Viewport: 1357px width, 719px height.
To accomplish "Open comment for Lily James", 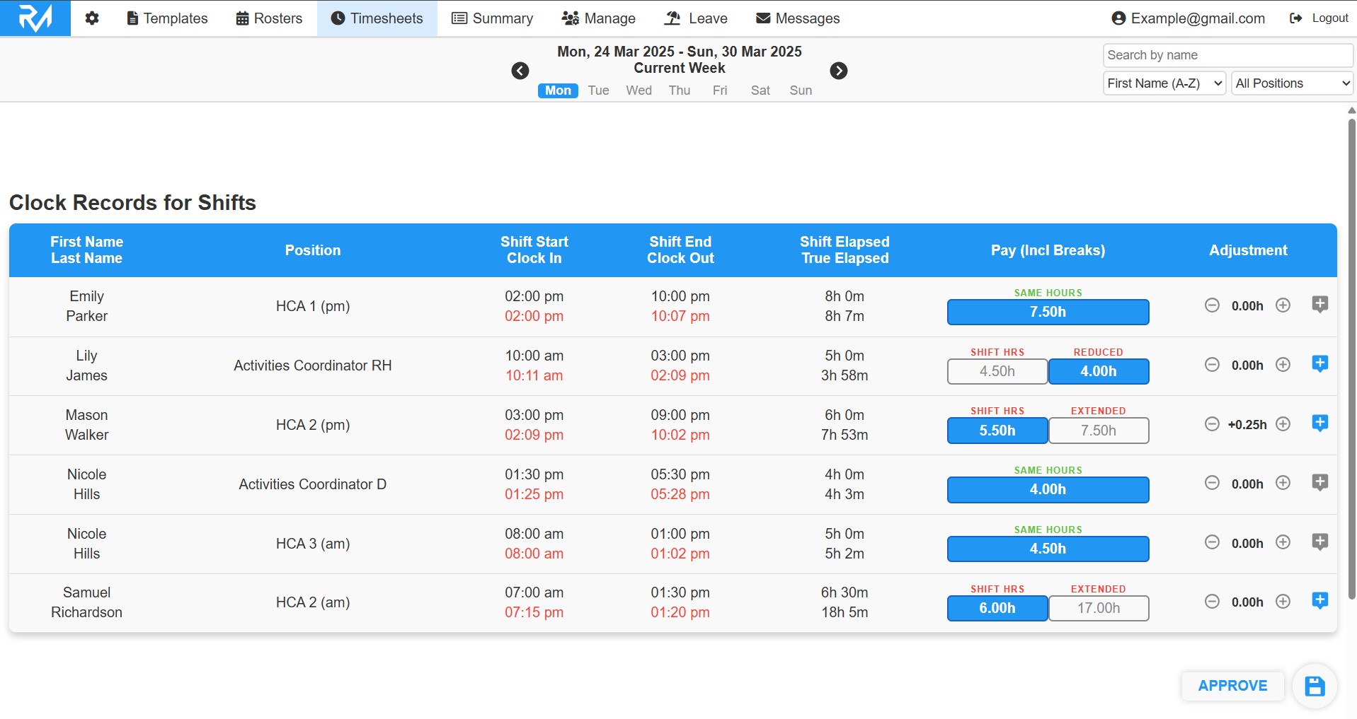I will (x=1319, y=364).
